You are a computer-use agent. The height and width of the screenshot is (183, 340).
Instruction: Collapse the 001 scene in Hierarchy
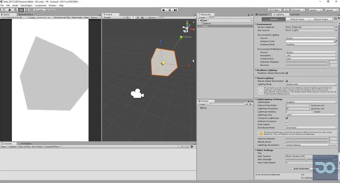[x=199, y=20]
